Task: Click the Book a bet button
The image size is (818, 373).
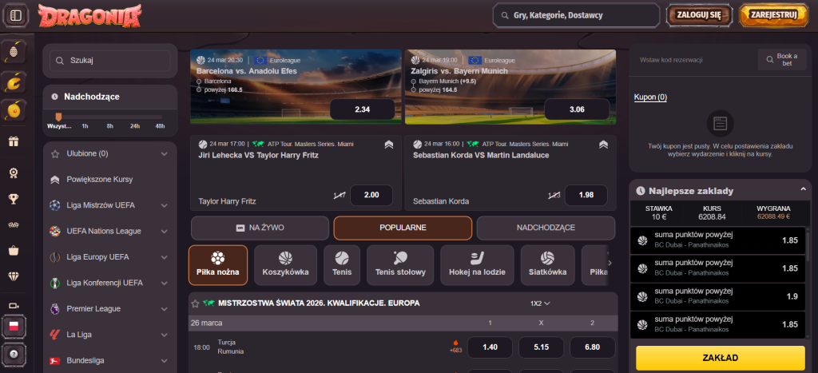Action: point(781,59)
